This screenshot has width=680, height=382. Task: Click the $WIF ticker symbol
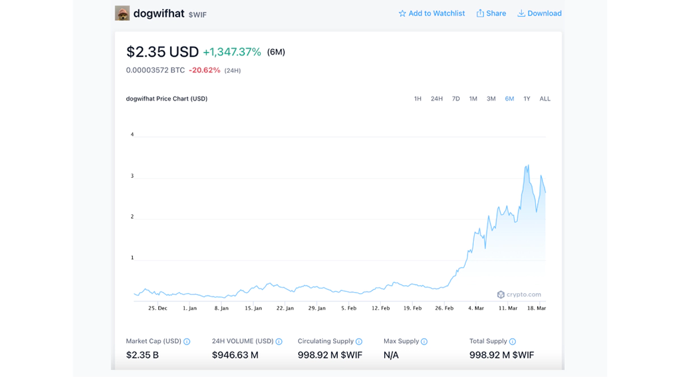[x=198, y=15]
